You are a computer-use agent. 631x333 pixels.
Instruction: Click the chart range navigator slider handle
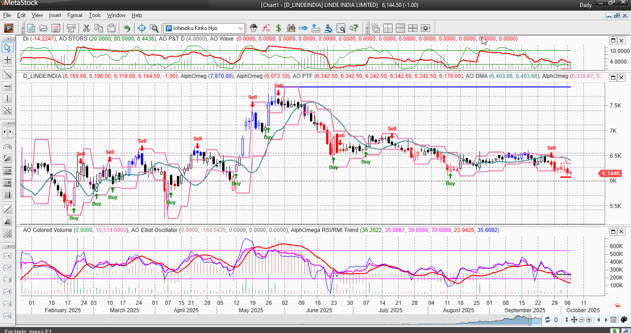coord(530,320)
